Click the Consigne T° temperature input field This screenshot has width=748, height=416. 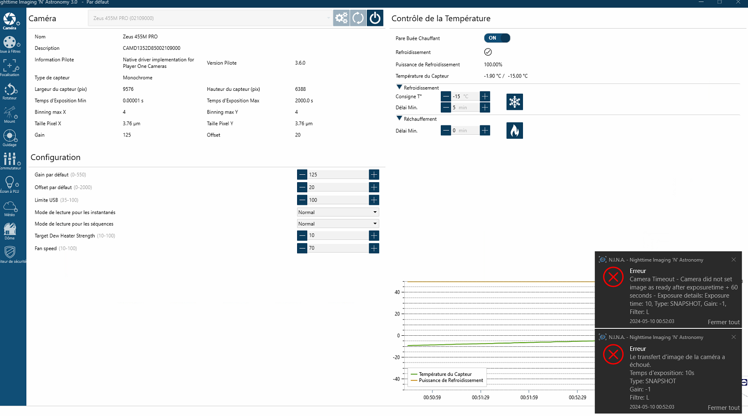coord(464,96)
